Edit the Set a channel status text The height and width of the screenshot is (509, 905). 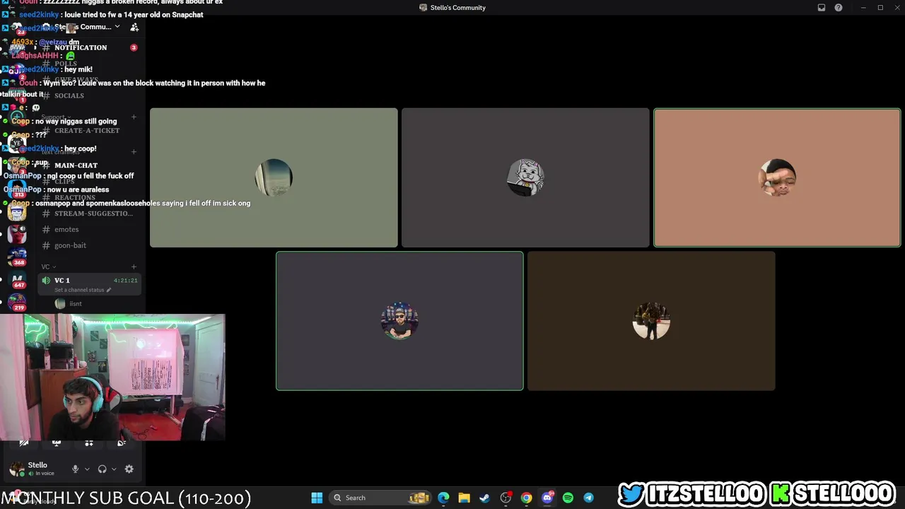pyautogui.click(x=83, y=290)
